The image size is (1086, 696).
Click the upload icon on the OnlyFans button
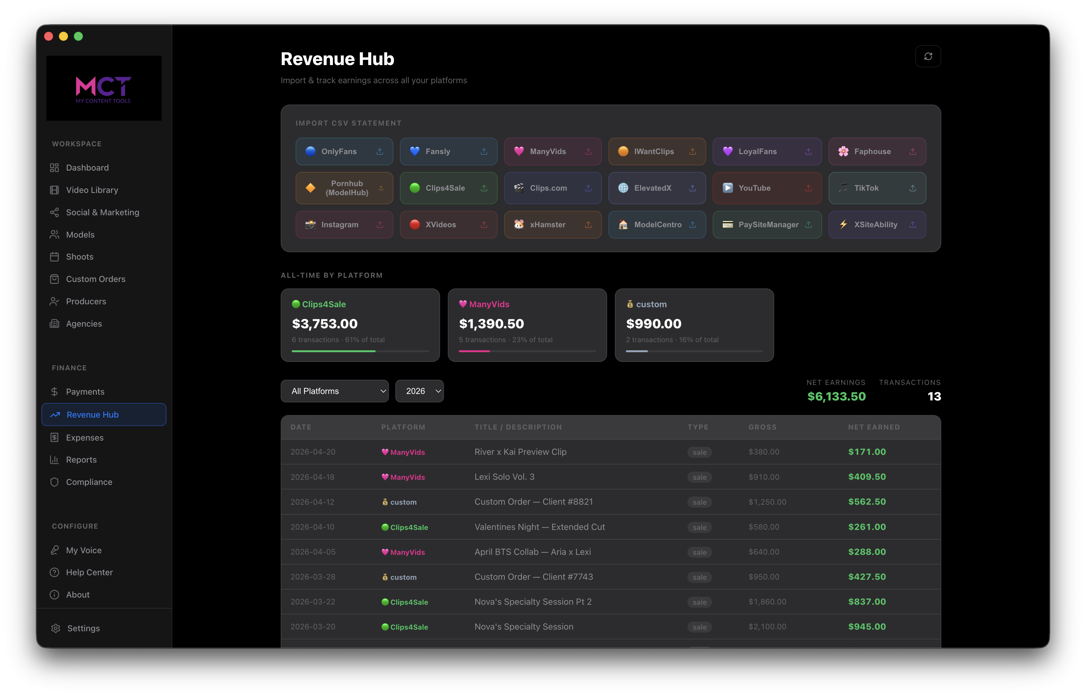tap(380, 152)
